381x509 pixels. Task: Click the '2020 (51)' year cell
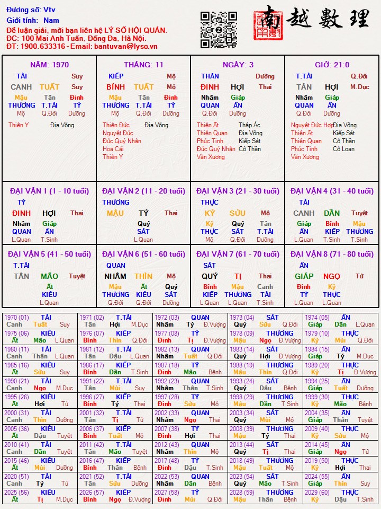[41, 480]
